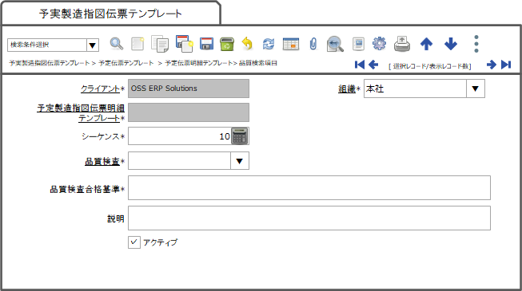Toggle the アクティブ checkbox
Image resolution: width=522 pixels, height=291 pixels.
133,242
